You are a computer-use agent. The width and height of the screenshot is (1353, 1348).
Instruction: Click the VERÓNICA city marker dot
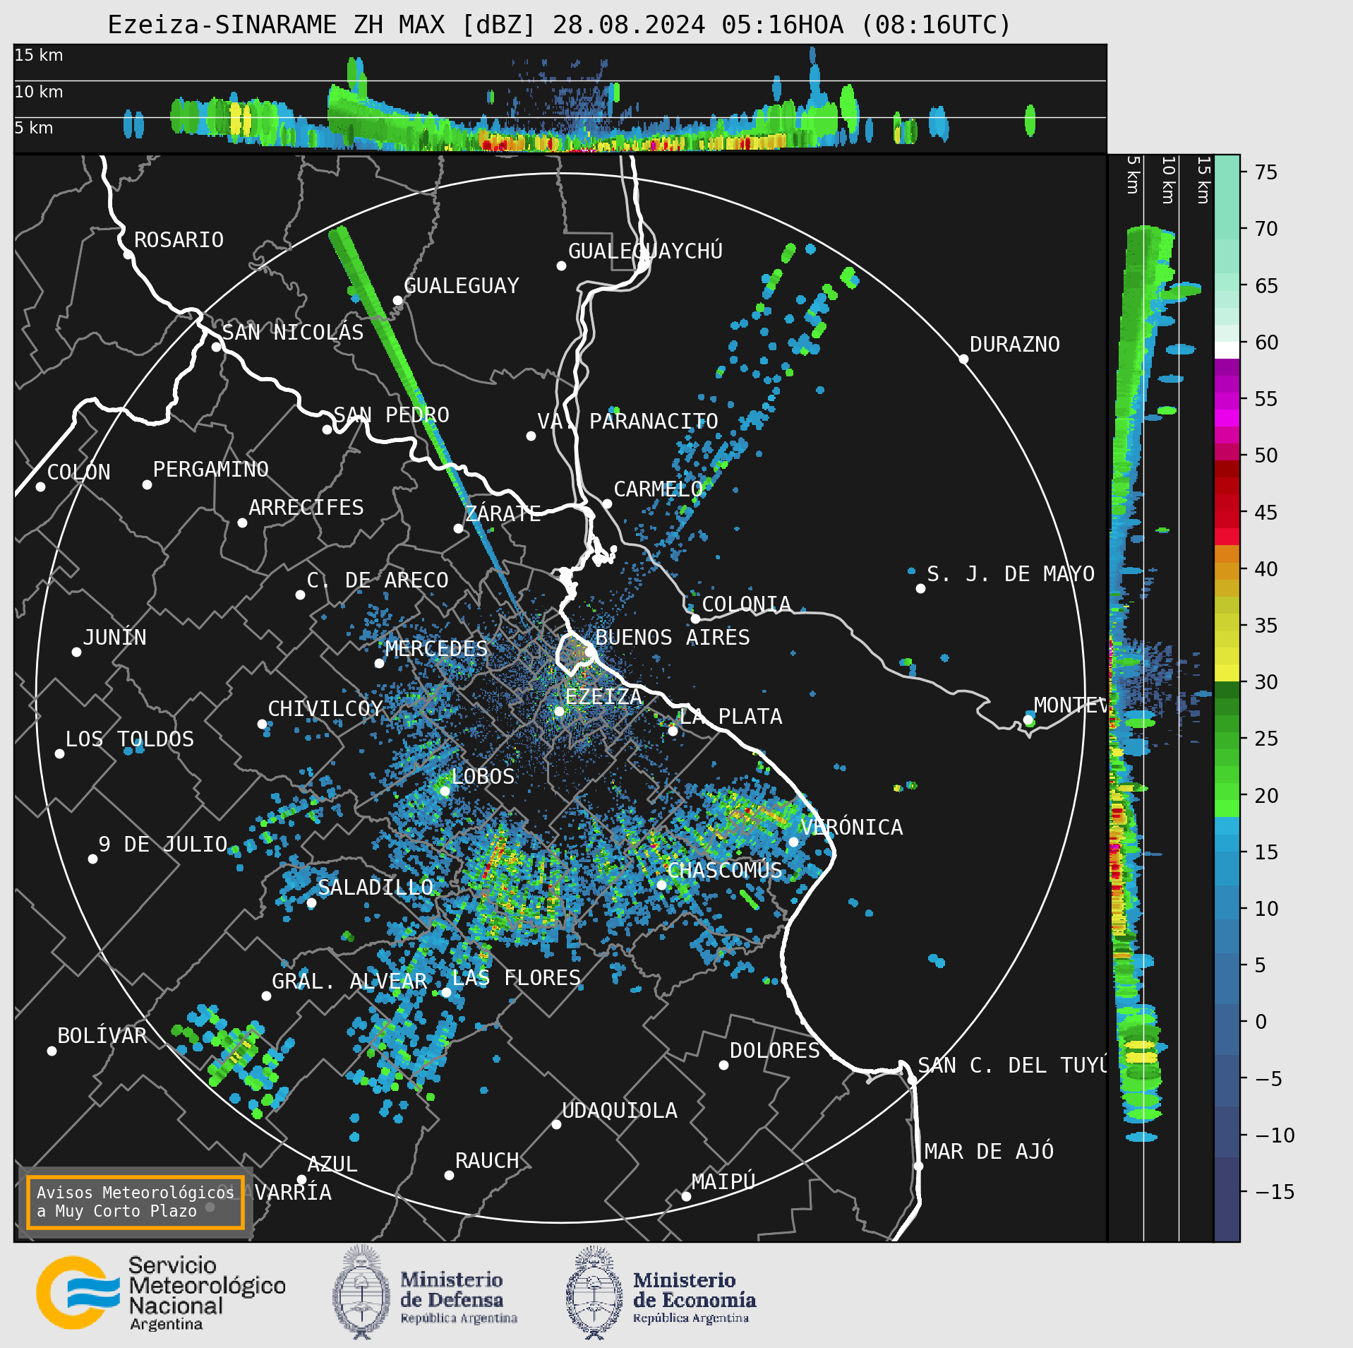pyautogui.click(x=793, y=842)
